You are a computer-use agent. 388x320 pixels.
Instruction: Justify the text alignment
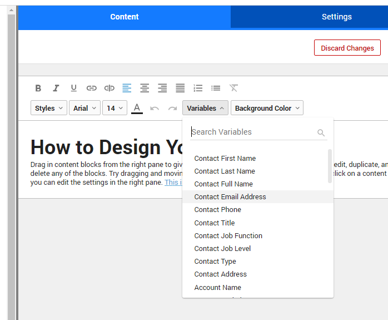tap(180, 88)
